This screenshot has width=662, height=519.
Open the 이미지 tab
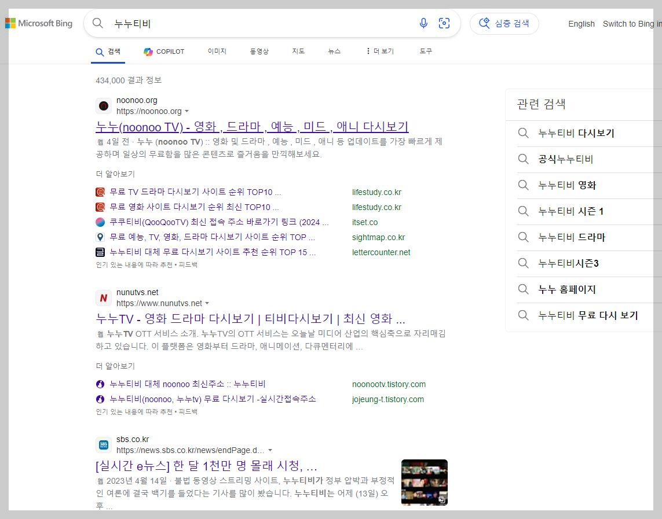pos(217,51)
